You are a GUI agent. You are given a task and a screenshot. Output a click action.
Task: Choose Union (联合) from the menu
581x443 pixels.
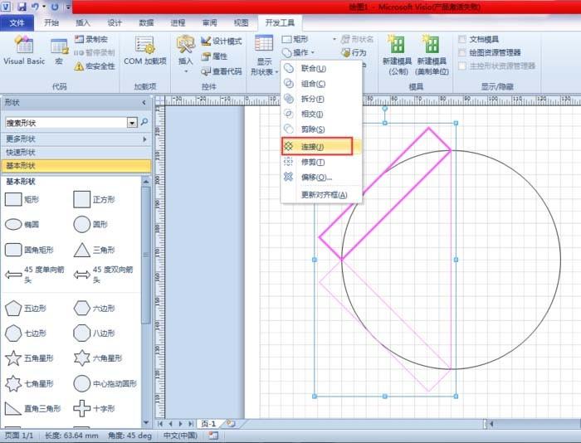coord(321,69)
